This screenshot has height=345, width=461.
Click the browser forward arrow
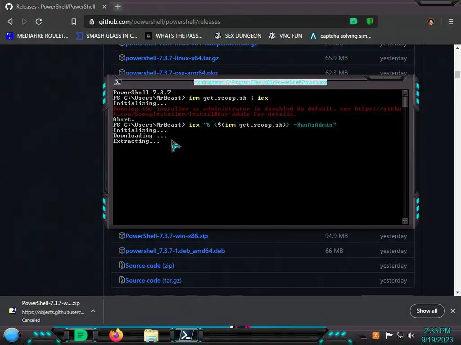coord(24,22)
